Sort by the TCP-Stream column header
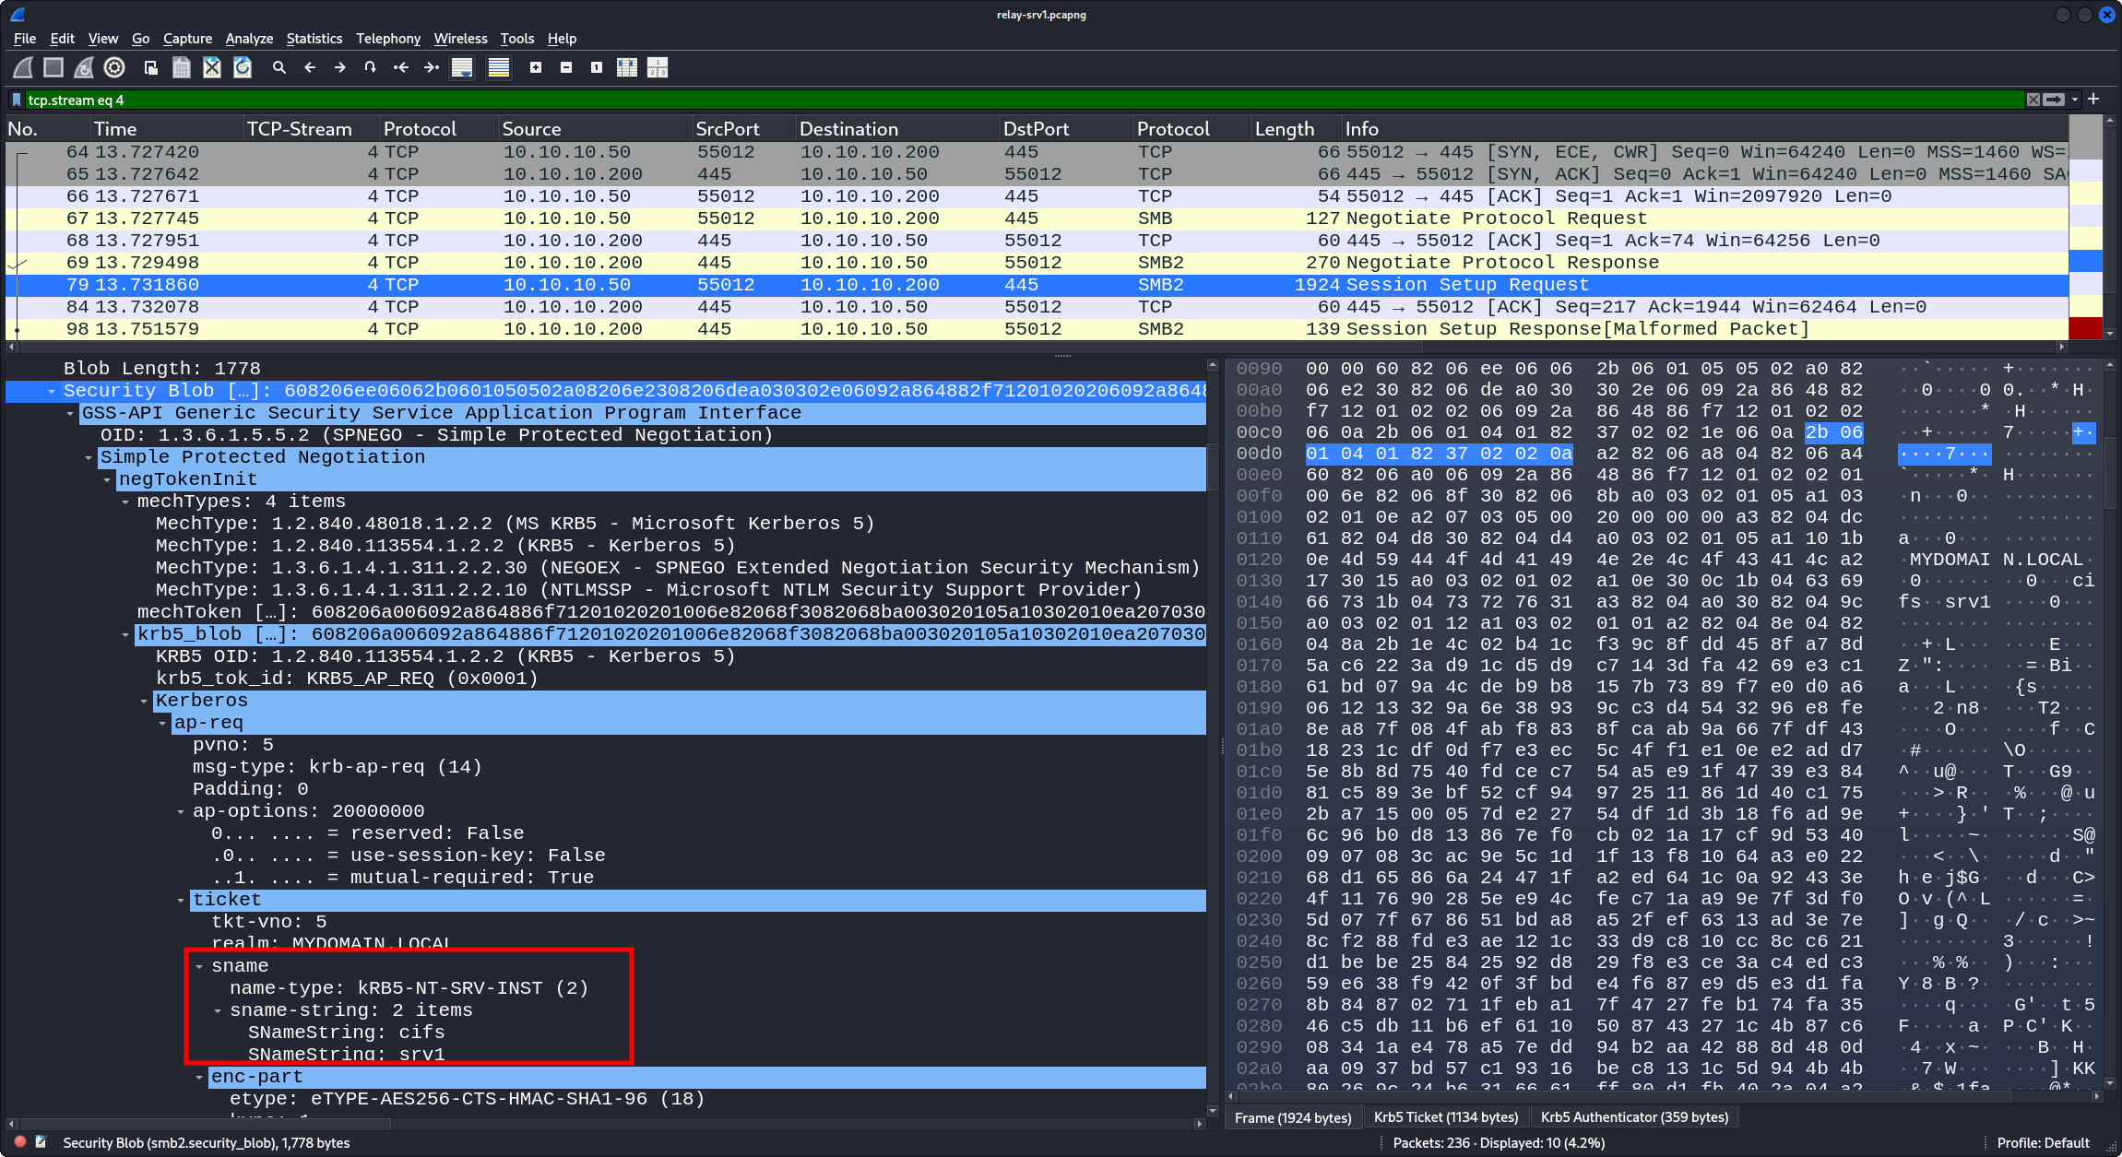 (312, 129)
